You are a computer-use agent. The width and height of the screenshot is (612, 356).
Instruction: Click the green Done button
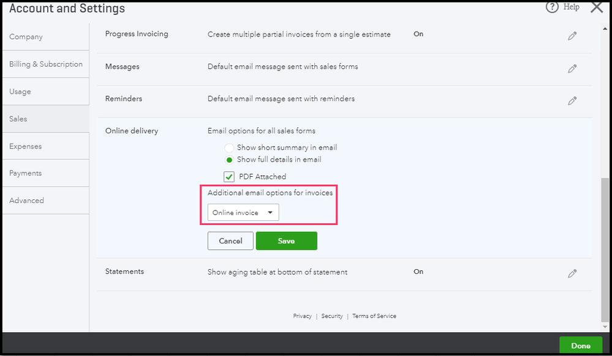click(580, 346)
